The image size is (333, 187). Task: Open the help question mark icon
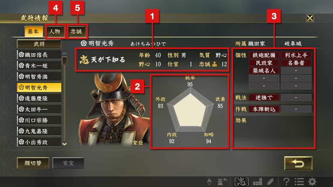click(x=286, y=181)
